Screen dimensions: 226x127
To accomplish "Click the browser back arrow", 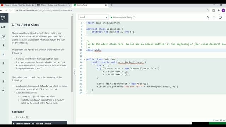I will point(1,10).
